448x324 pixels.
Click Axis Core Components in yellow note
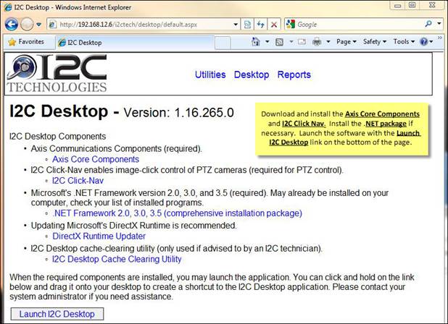(382, 114)
